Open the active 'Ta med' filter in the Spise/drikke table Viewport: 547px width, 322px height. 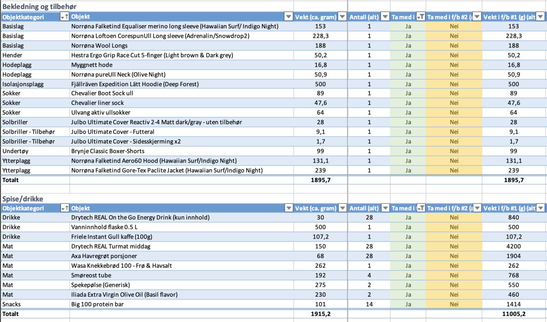[x=420, y=208]
